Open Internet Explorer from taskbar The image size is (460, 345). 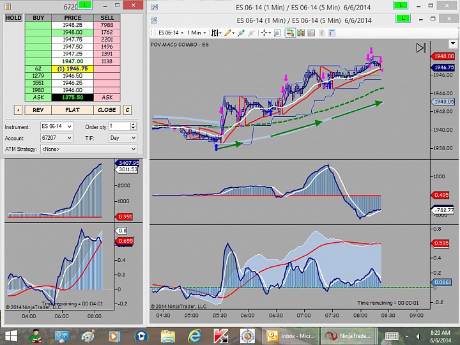point(194,336)
